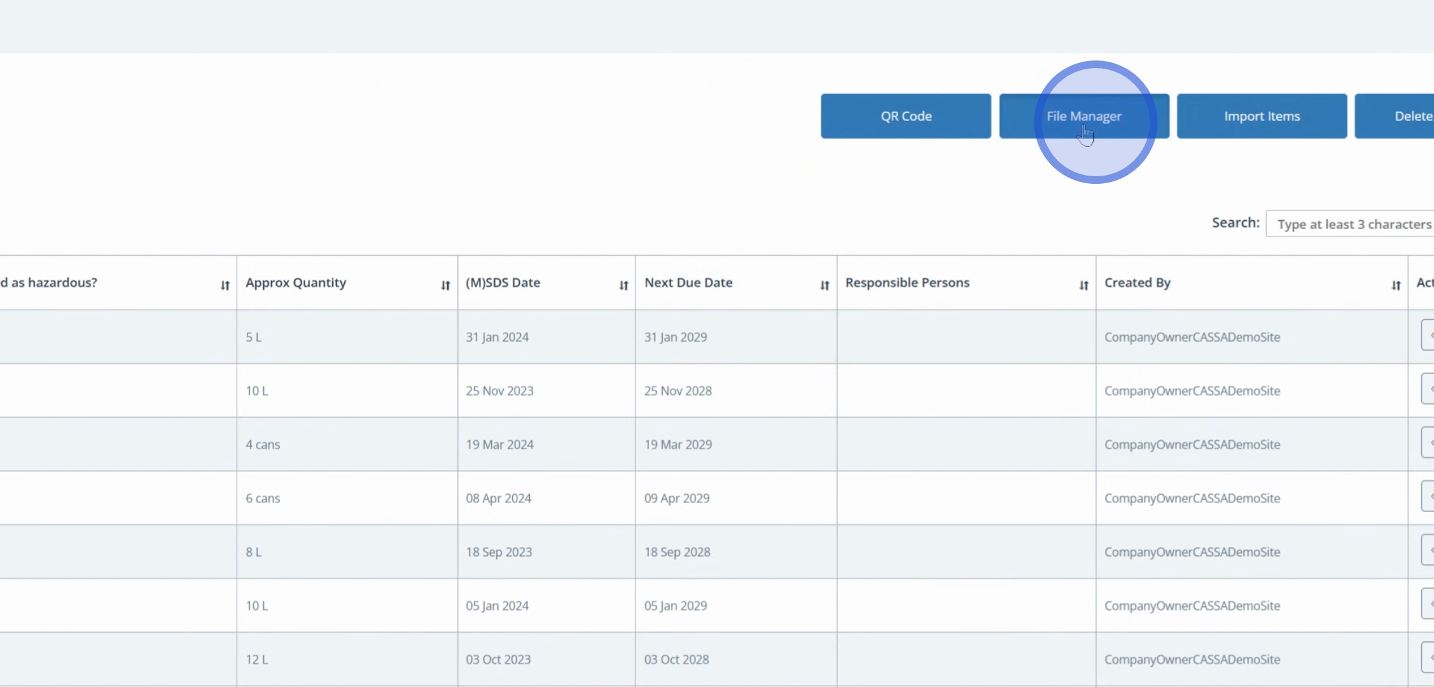Click the QR Code button

(x=905, y=116)
